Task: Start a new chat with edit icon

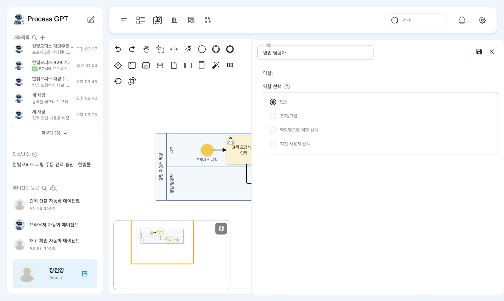Action: coord(91,20)
